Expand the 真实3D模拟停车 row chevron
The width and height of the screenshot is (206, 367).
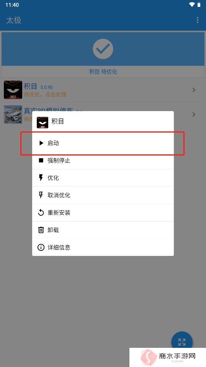[194, 115]
